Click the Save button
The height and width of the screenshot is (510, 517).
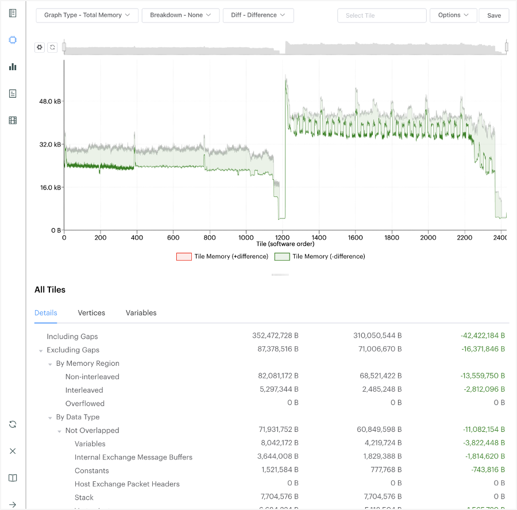[x=494, y=16]
